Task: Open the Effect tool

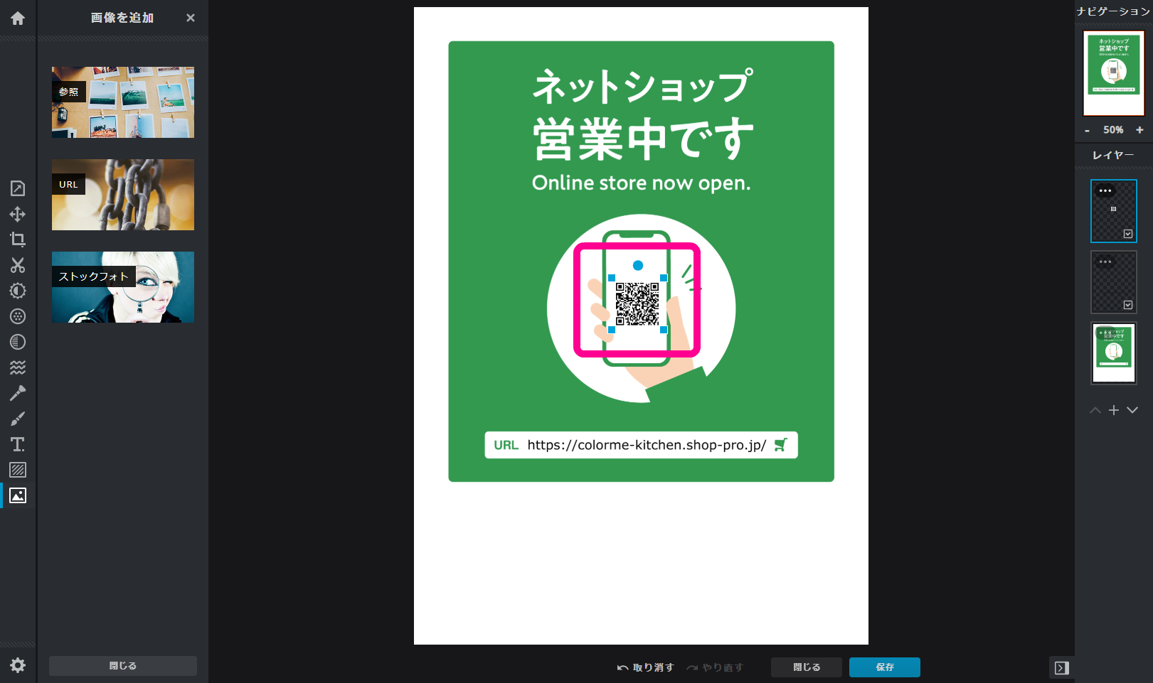Action: [18, 342]
